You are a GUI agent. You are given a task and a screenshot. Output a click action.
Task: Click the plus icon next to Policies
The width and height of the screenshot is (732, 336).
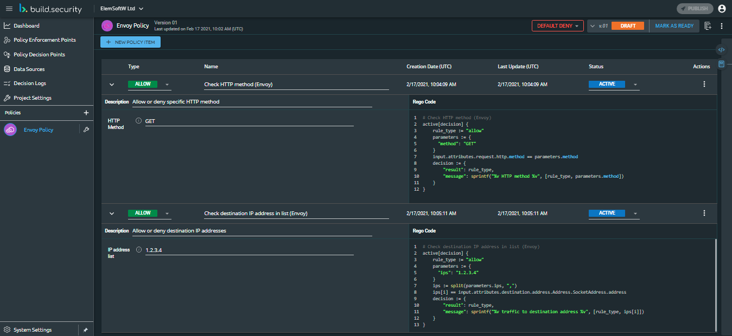click(x=86, y=113)
